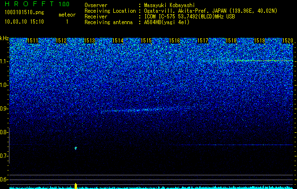Click the Receiving Location label

110,11
